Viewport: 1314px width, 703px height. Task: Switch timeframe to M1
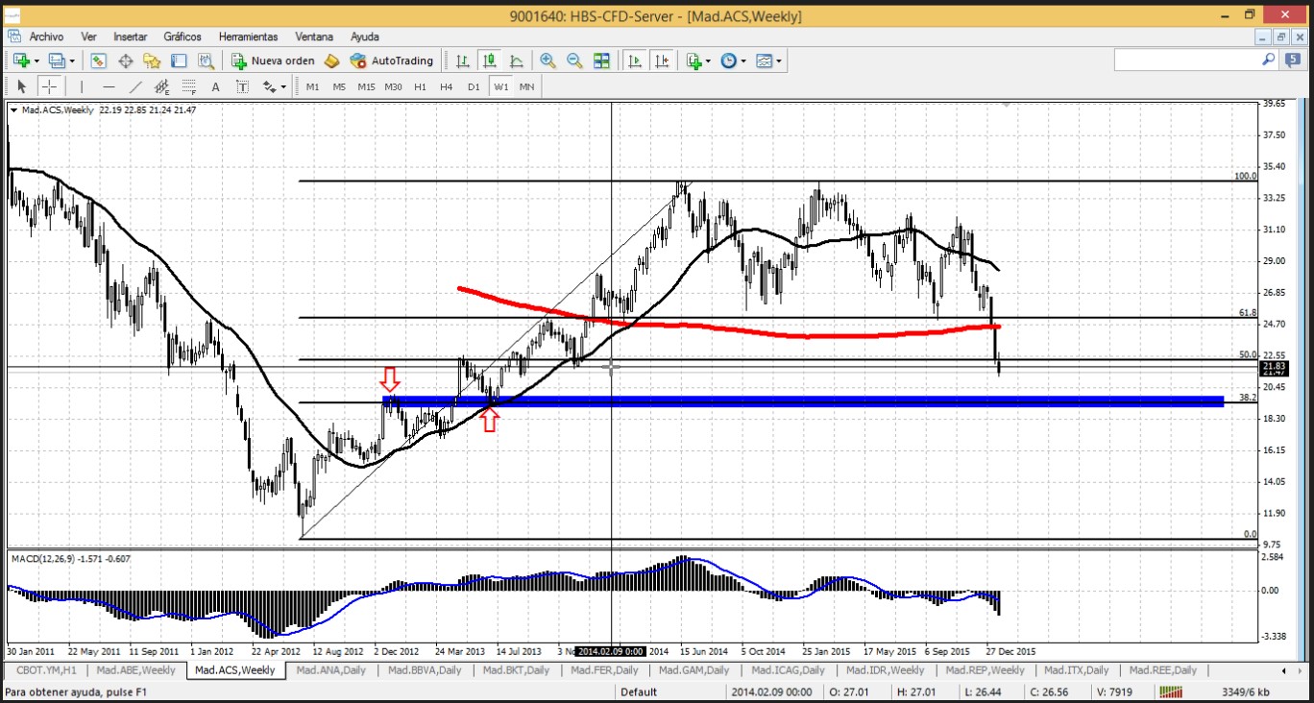click(312, 86)
